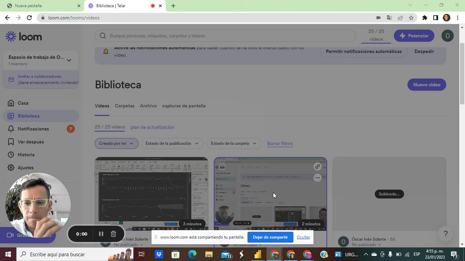Switch to the Carpetas tab
The image size is (465, 261).
125,106
